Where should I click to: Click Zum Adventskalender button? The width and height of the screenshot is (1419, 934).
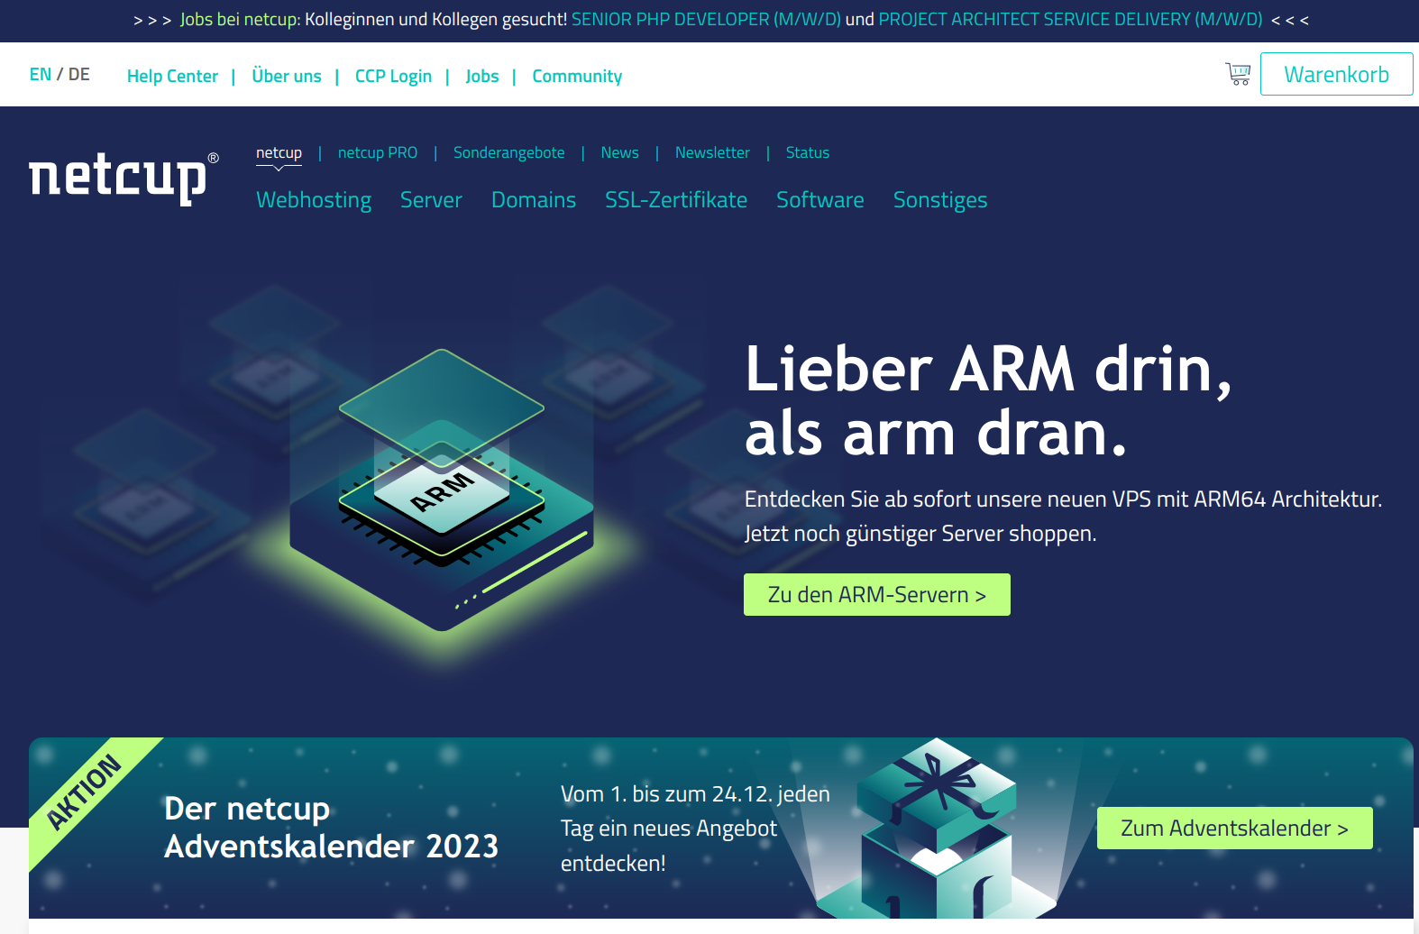[1234, 829]
